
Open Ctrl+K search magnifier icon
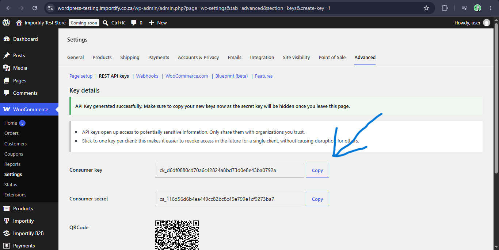coord(106,23)
